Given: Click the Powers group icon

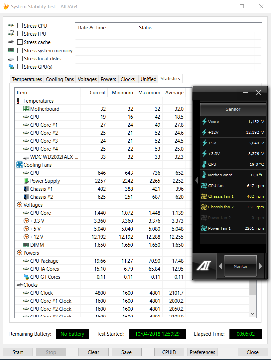Looking at the screenshot, I should pyautogui.click(x=20, y=253).
